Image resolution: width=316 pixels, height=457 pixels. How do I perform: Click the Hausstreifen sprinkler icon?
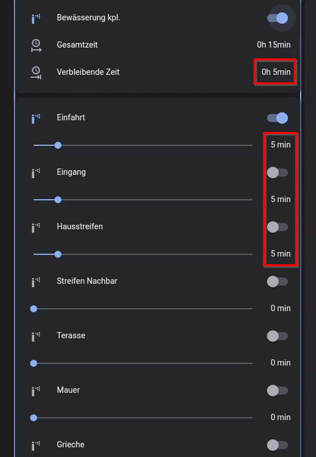(35, 227)
